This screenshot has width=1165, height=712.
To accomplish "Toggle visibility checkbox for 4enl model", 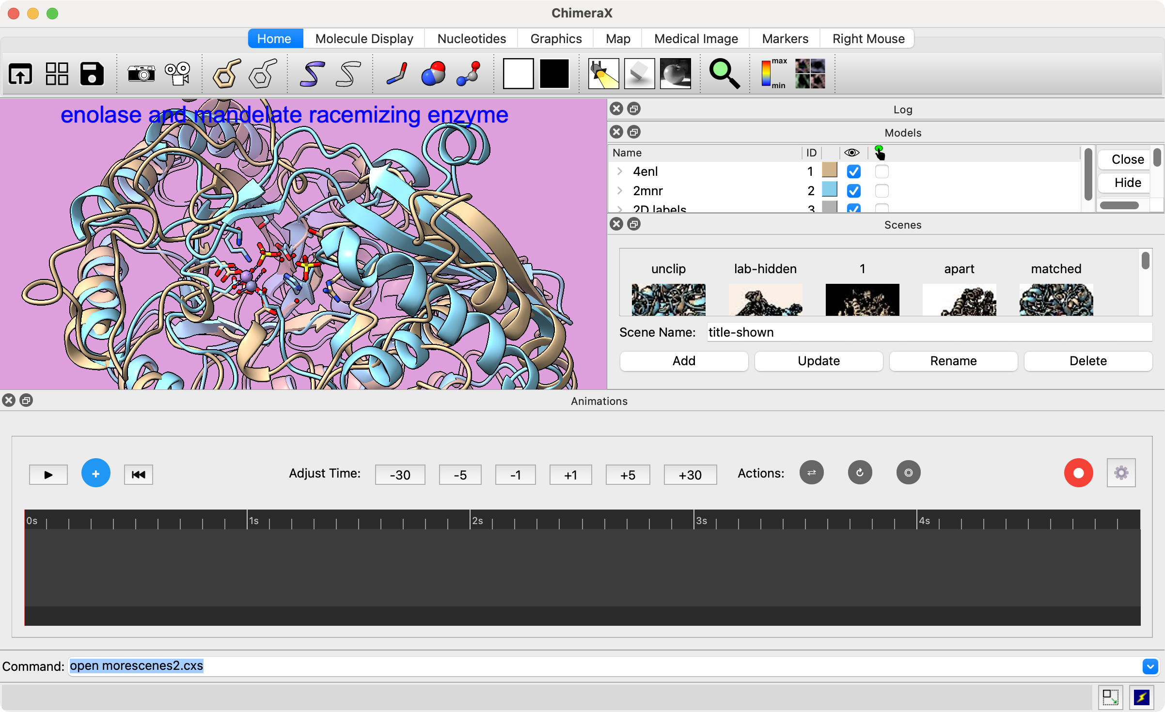I will (x=853, y=171).
